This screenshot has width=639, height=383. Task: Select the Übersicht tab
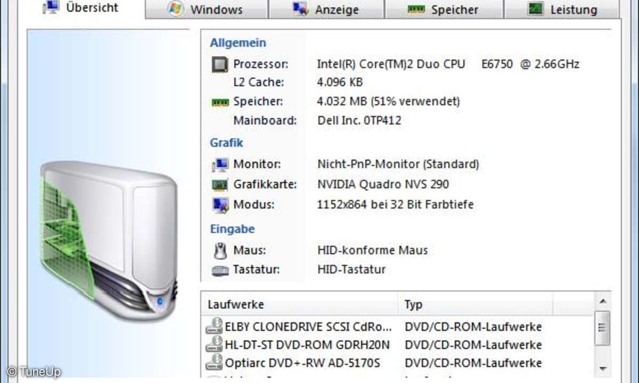[81, 9]
